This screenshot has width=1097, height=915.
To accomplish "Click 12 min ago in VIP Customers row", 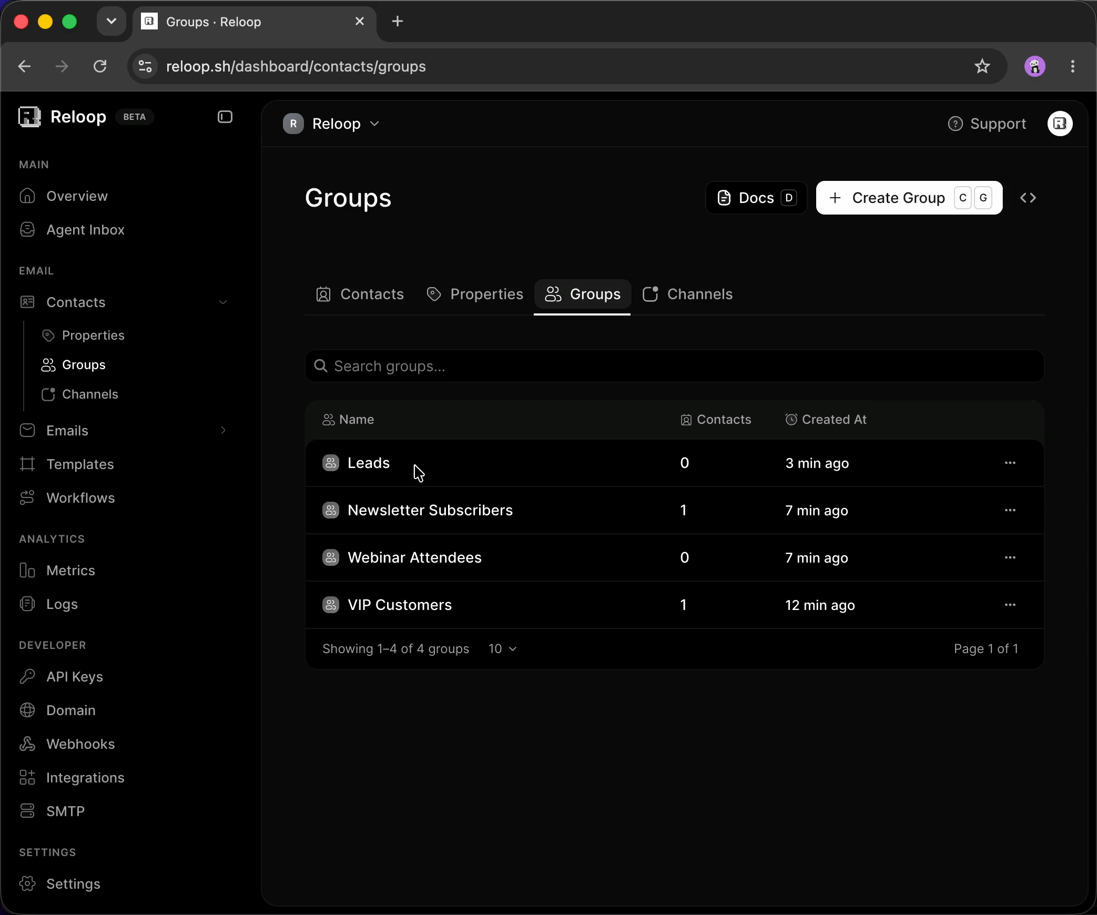I will pyautogui.click(x=820, y=605).
